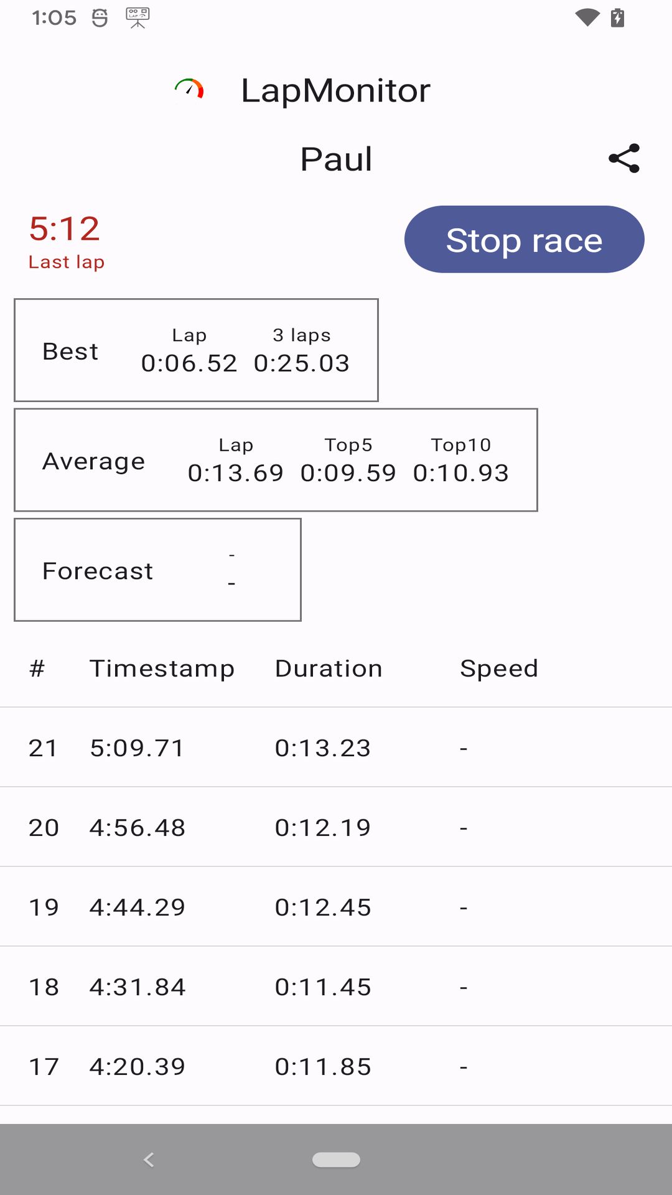Tap the Speed column header
The height and width of the screenshot is (1195, 672).
498,668
